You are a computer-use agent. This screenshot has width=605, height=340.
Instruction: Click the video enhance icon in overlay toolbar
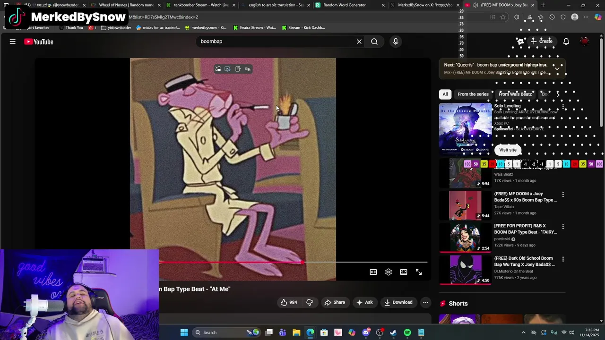227,69
